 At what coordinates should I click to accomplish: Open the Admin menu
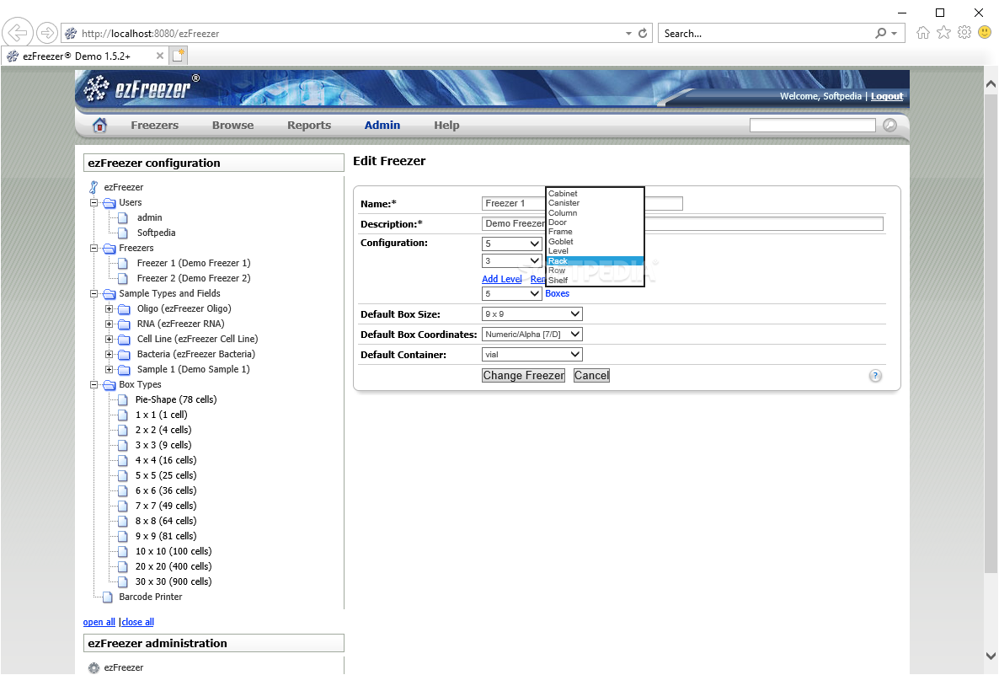click(x=382, y=125)
